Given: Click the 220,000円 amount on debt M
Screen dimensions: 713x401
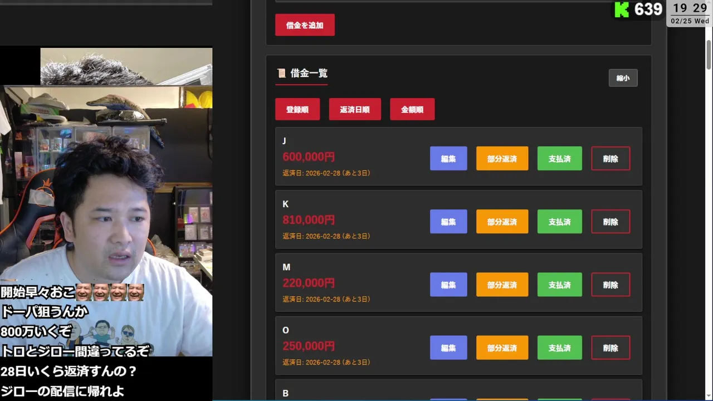Looking at the screenshot, I should 309,283.
